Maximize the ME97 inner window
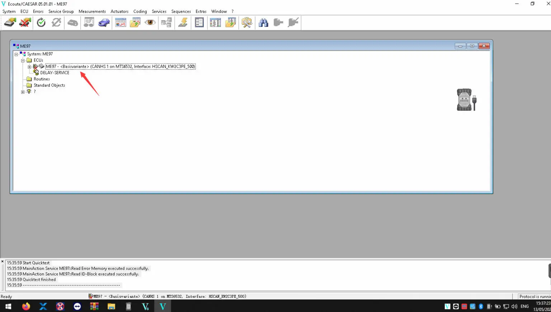The width and height of the screenshot is (551, 312). click(x=472, y=46)
